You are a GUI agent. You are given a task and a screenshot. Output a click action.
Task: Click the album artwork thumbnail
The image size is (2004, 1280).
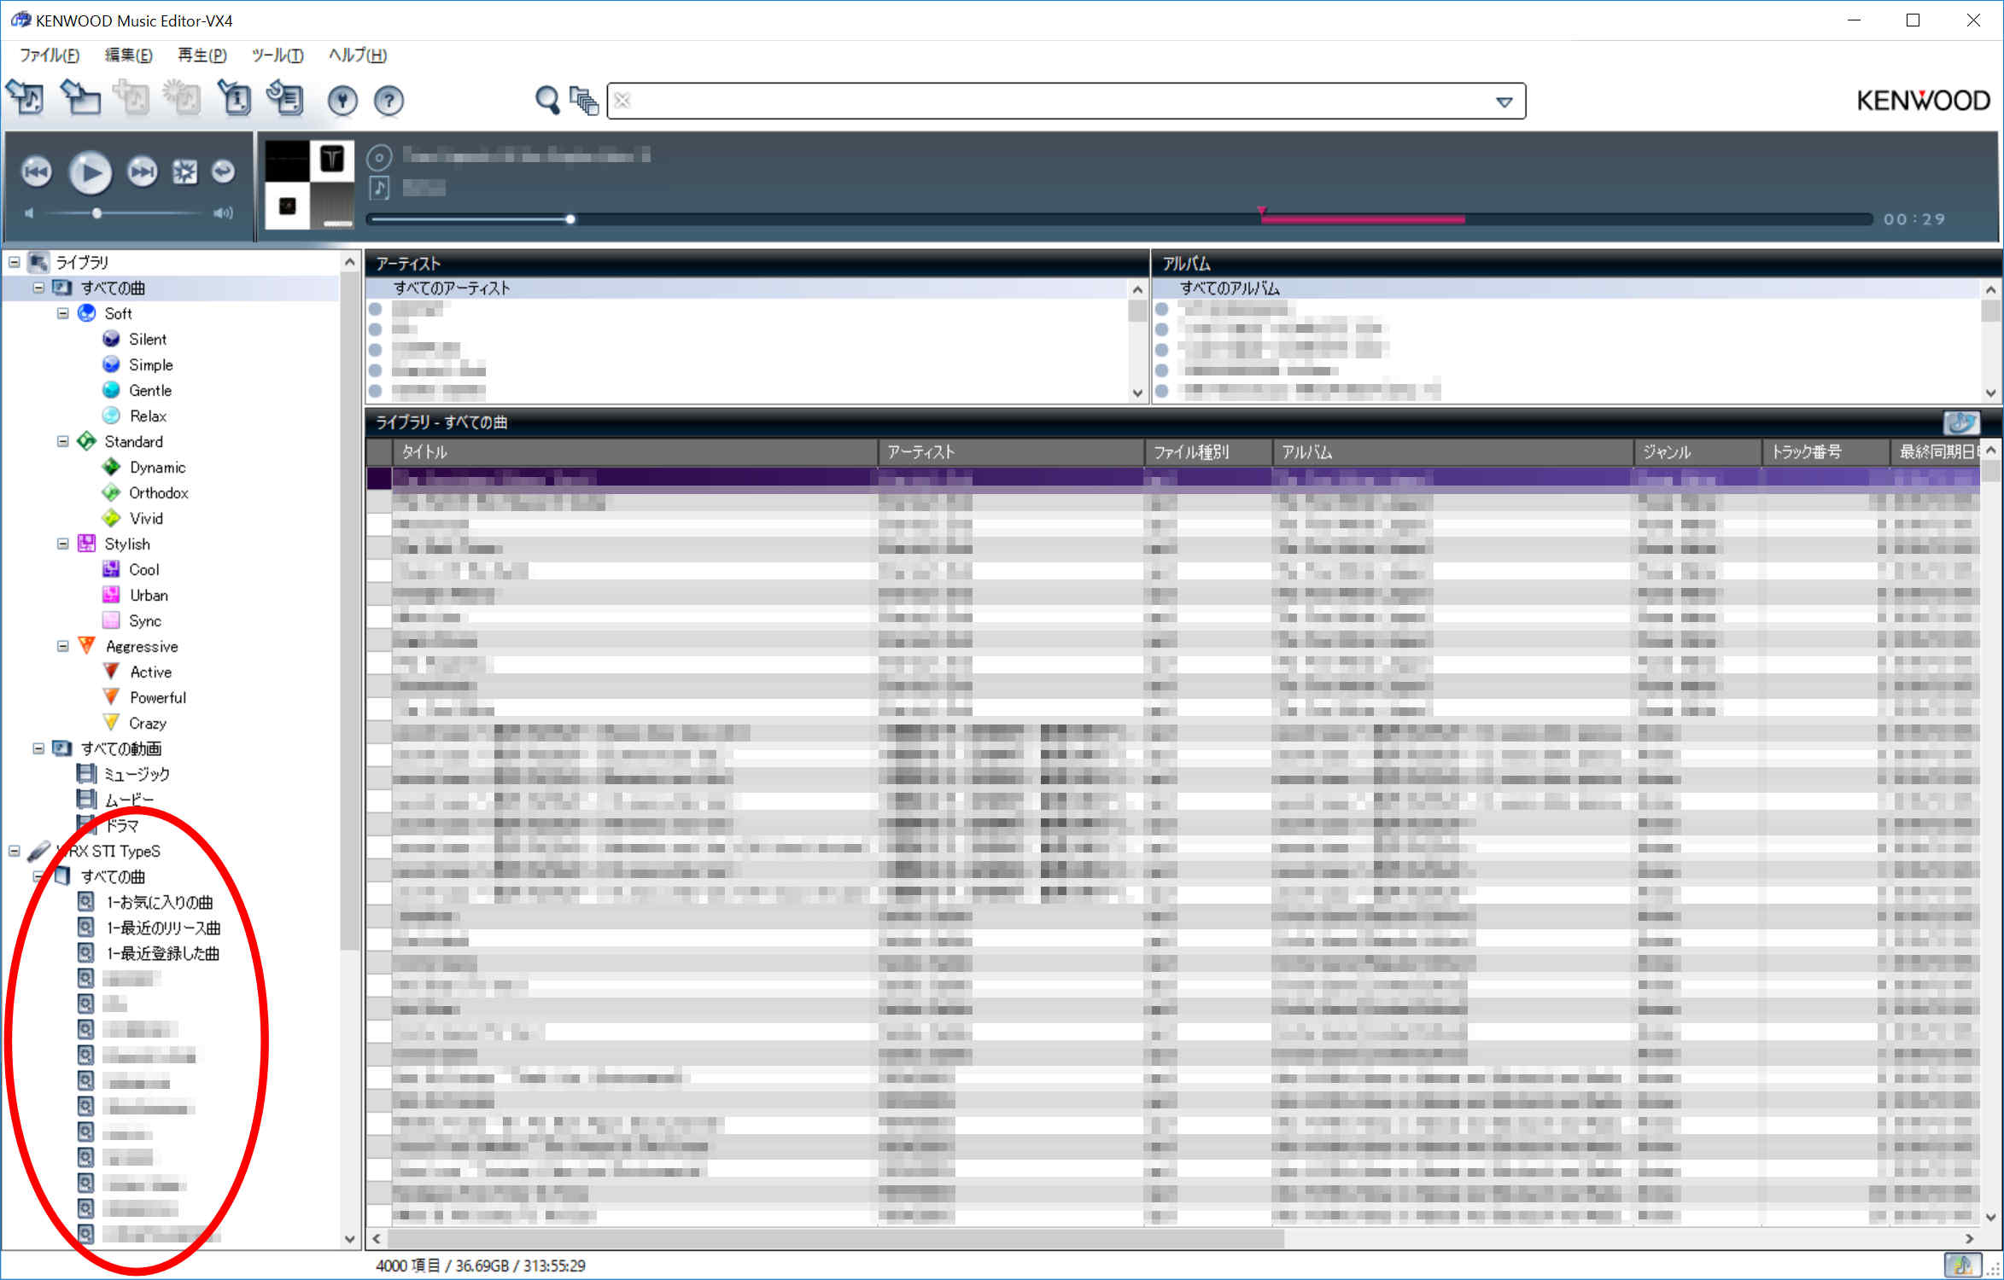[x=309, y=184]
